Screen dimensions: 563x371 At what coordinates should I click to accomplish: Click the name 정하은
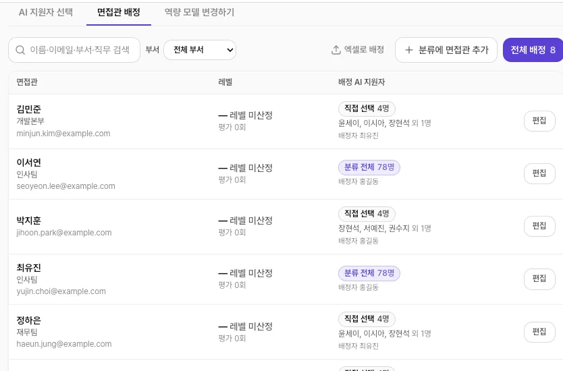click(29, 320)
